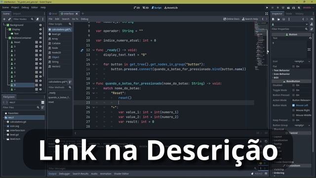Run the project with the play icon
The width and height of the screenshot is (316, 178).
(267, 8)
